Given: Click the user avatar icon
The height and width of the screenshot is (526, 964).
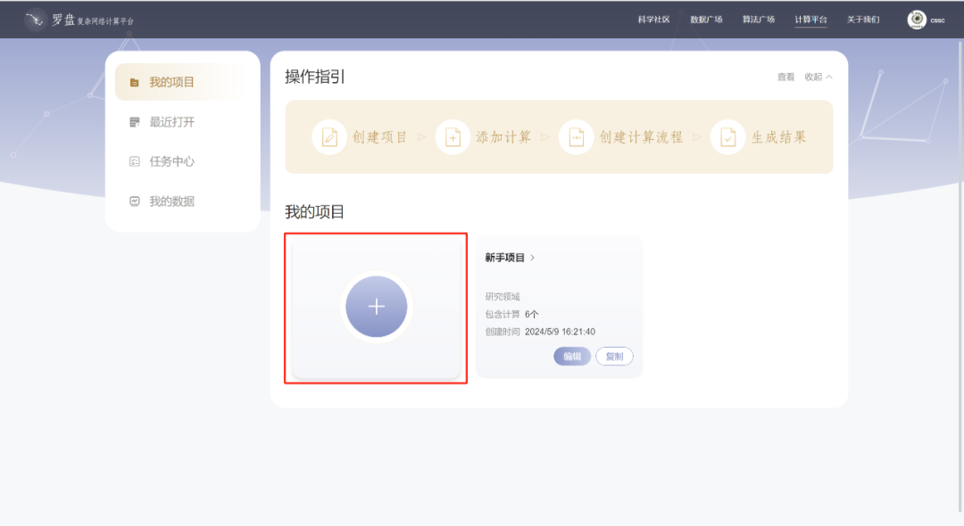Looking at the screenshot, I should (x=917, y=20).
